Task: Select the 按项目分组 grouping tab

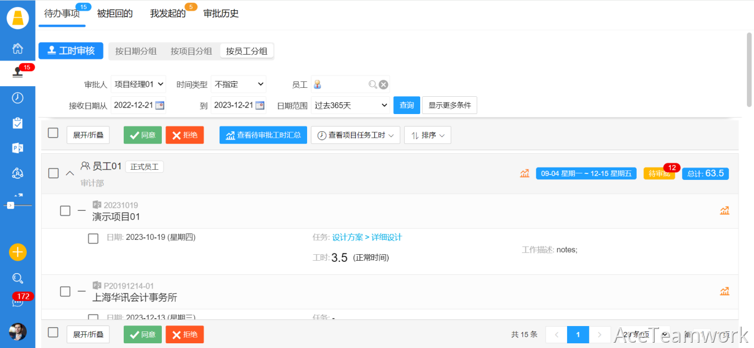Action: 191,51
